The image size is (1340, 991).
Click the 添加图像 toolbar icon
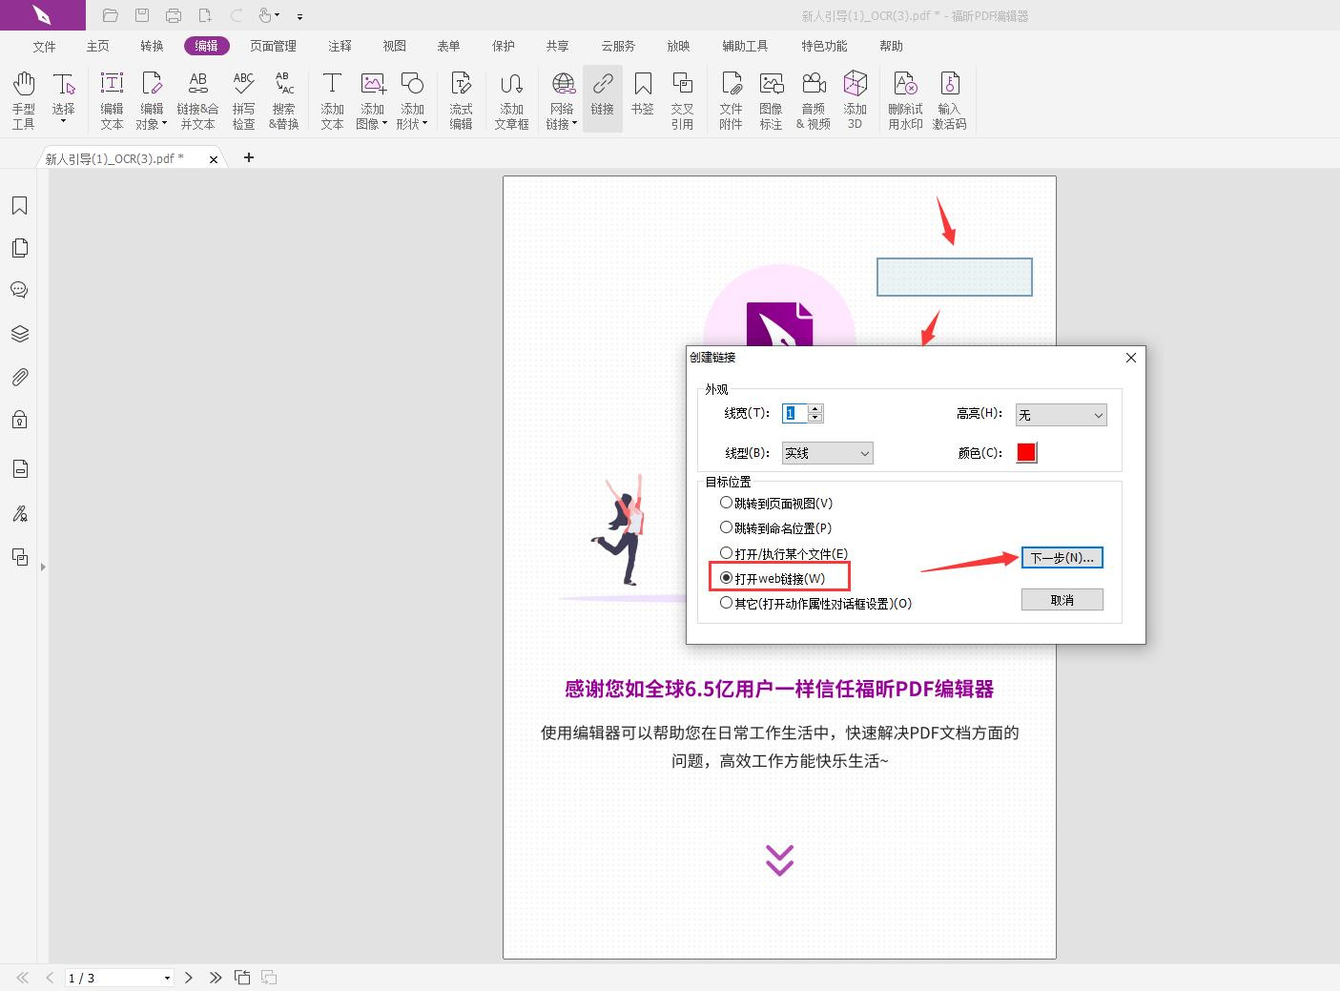pyautogui.click(x=372, y=98)
